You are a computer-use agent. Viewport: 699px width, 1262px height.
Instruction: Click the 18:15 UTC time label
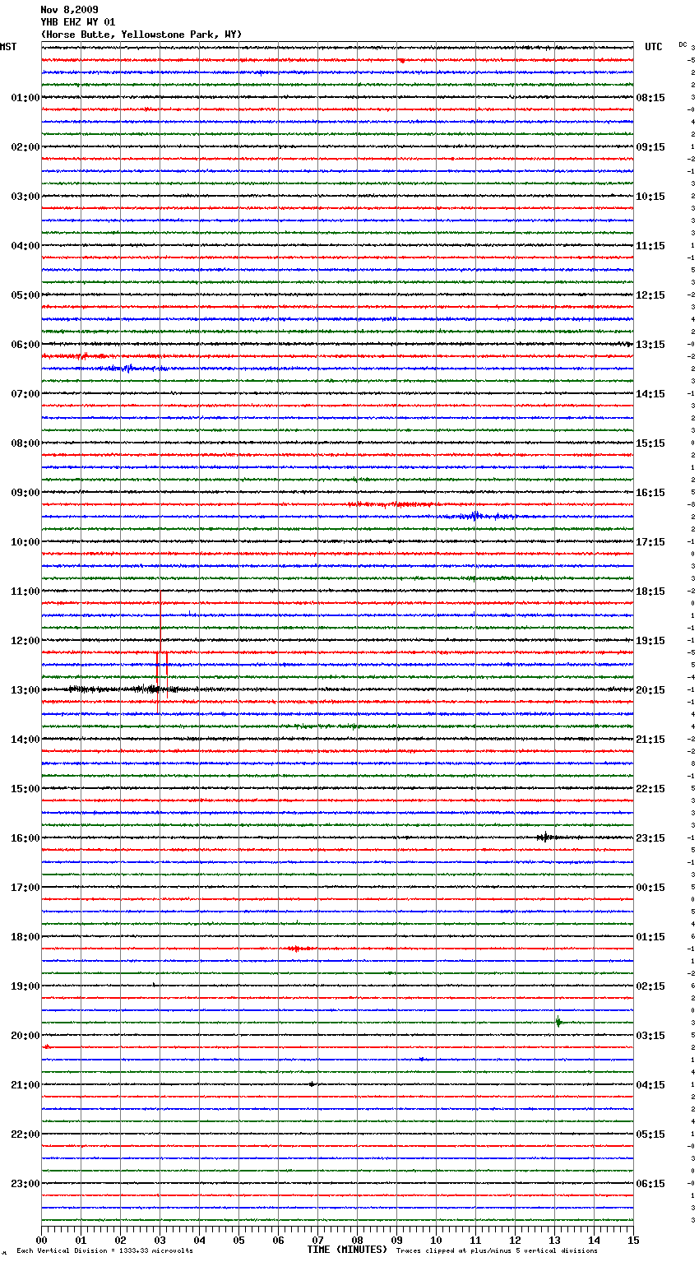[x=650, y=592]
